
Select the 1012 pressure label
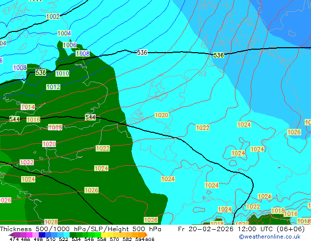coord(53,87)
